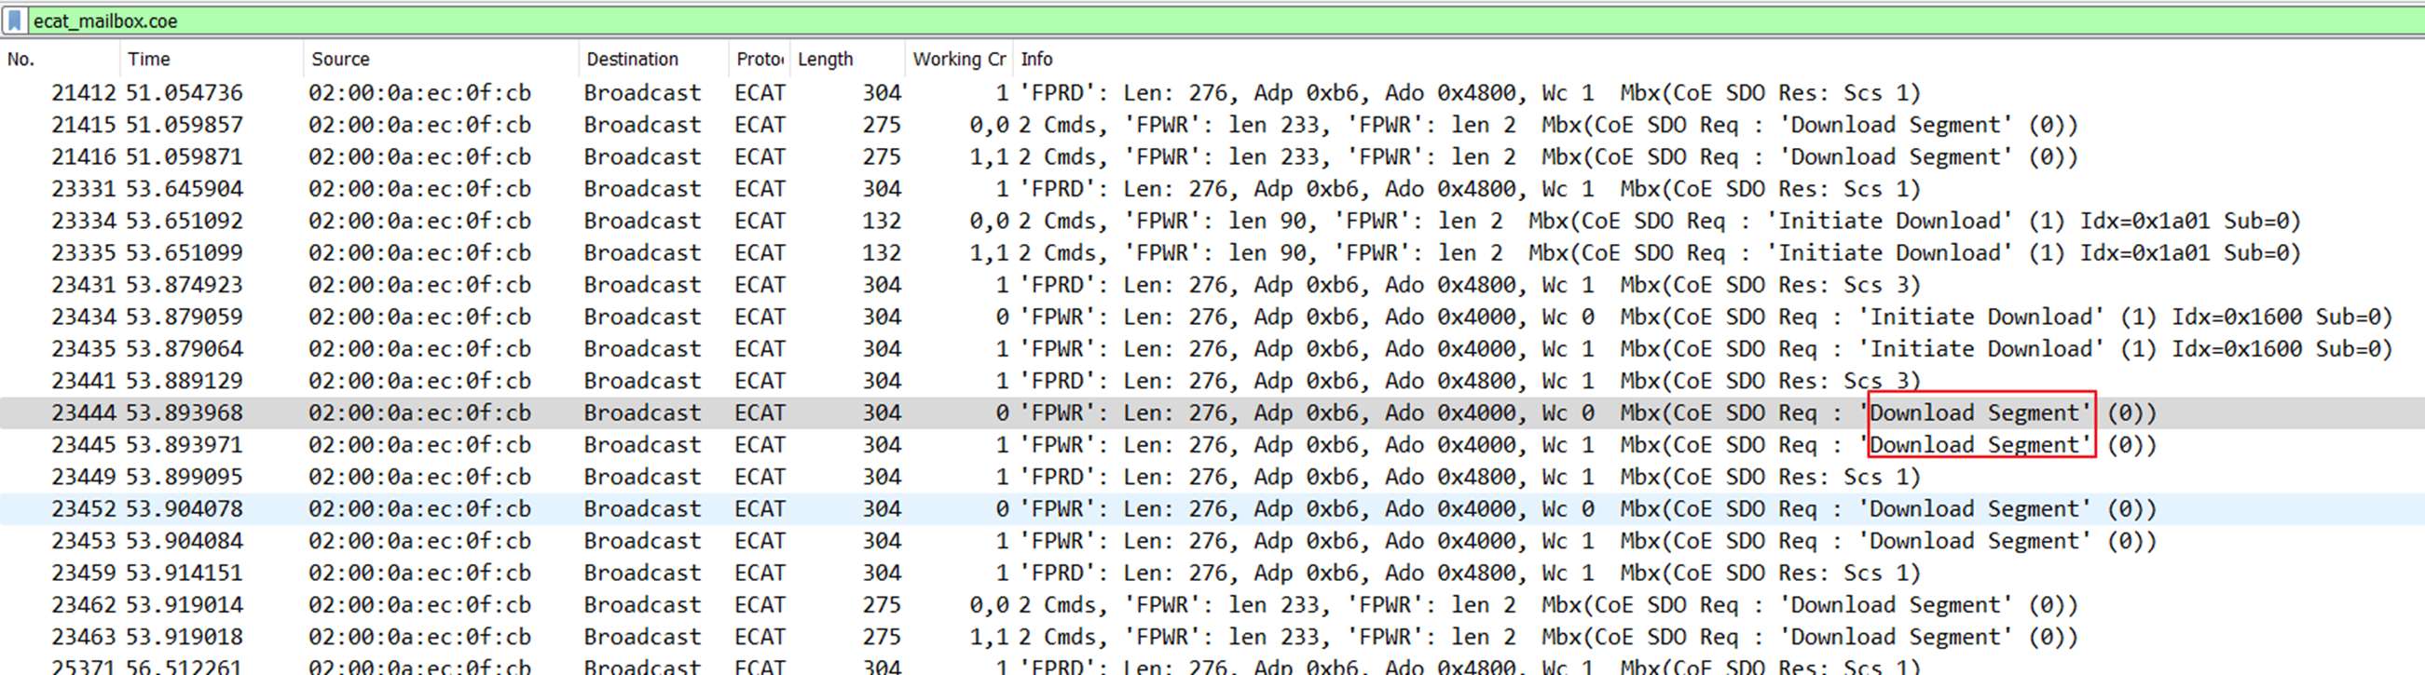Click the Info column header
2425x675 pixels.
pyautogui.click(x=1036, y=60)
